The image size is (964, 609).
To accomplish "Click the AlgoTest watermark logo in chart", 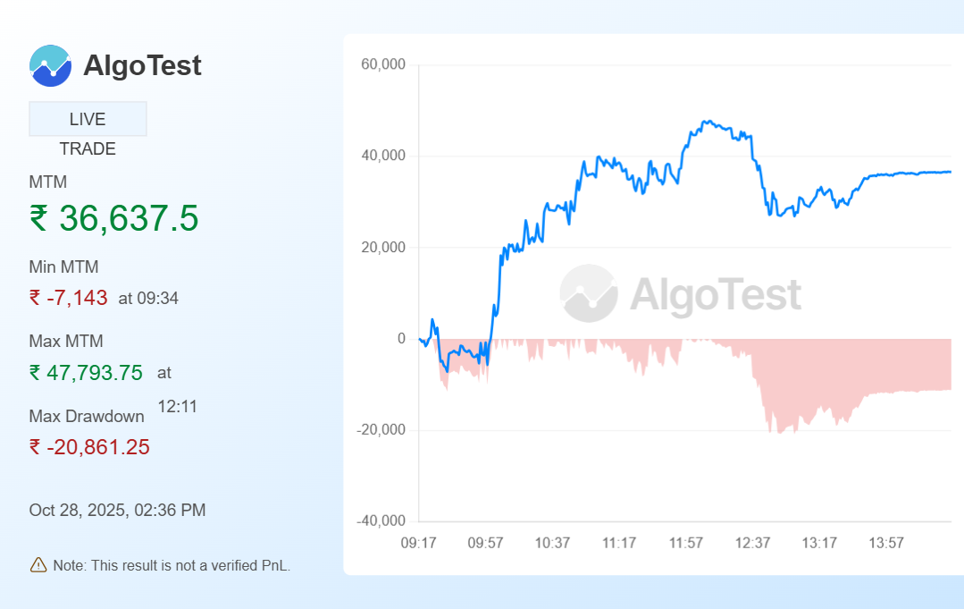I will click(x=589, y=293).
